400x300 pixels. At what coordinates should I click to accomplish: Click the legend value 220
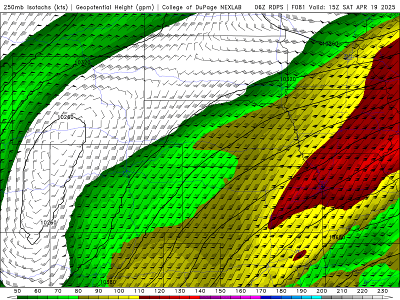(x=362, y=291)
